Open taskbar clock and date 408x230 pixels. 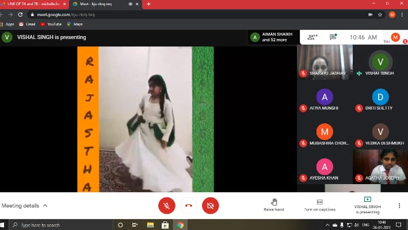382,225
